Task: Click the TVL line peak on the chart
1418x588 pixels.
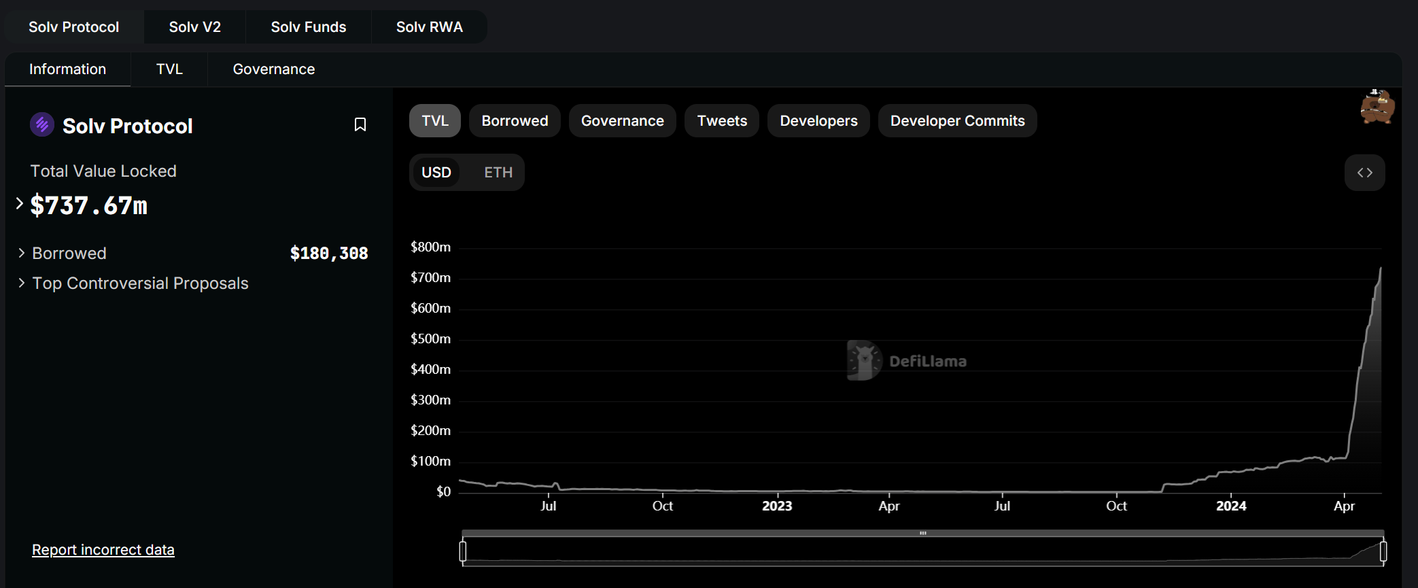Action: point(1380,269)
